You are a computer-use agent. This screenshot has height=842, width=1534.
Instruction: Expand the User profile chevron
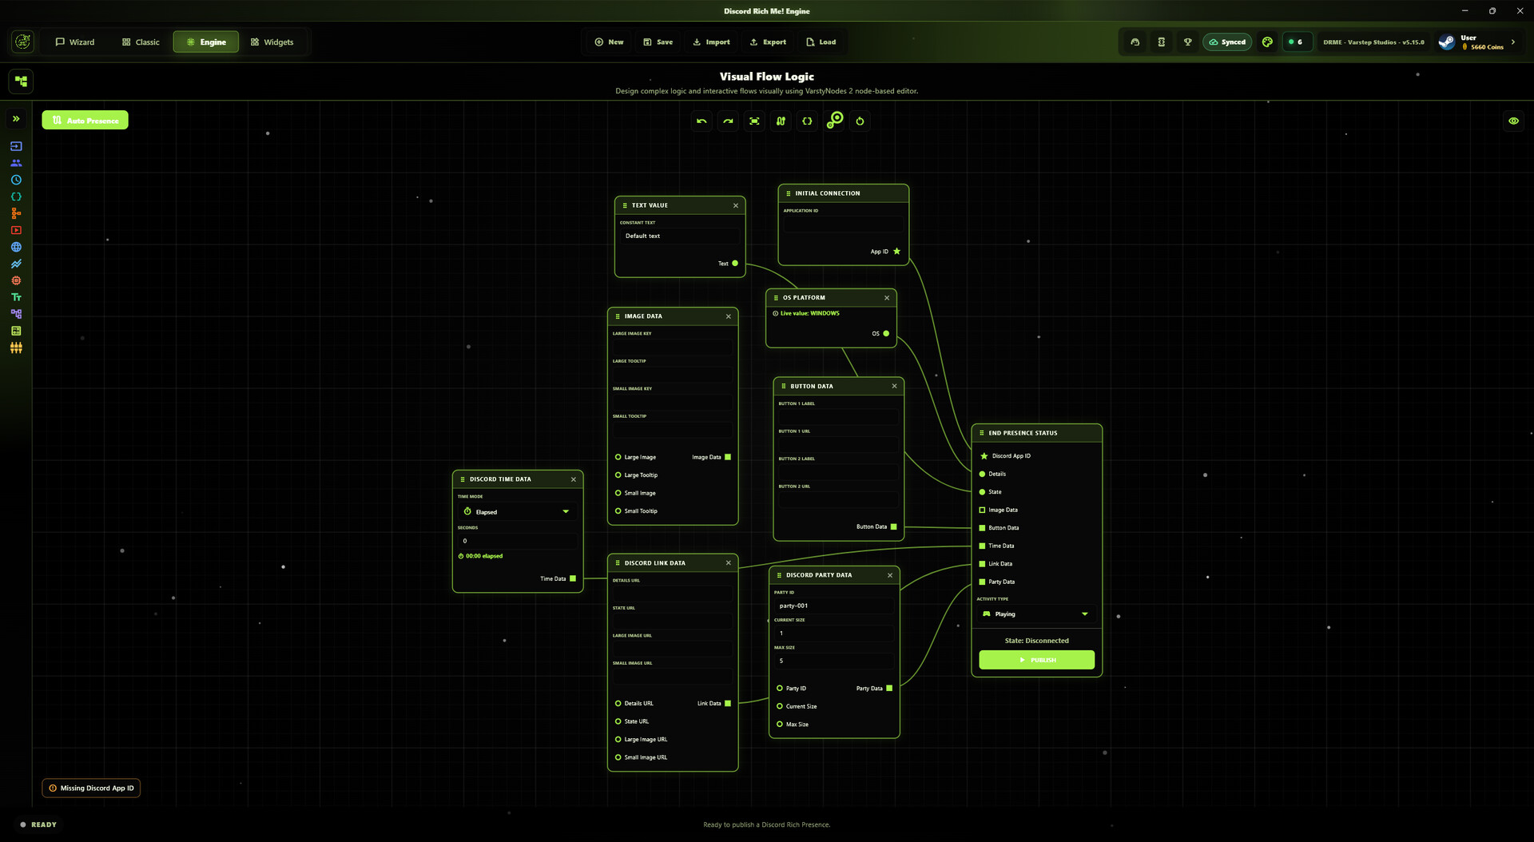(x=1513, y=42)
